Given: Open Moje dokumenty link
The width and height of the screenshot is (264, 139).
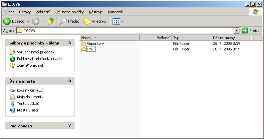Looking at the screenshot, I should point(30,97).
